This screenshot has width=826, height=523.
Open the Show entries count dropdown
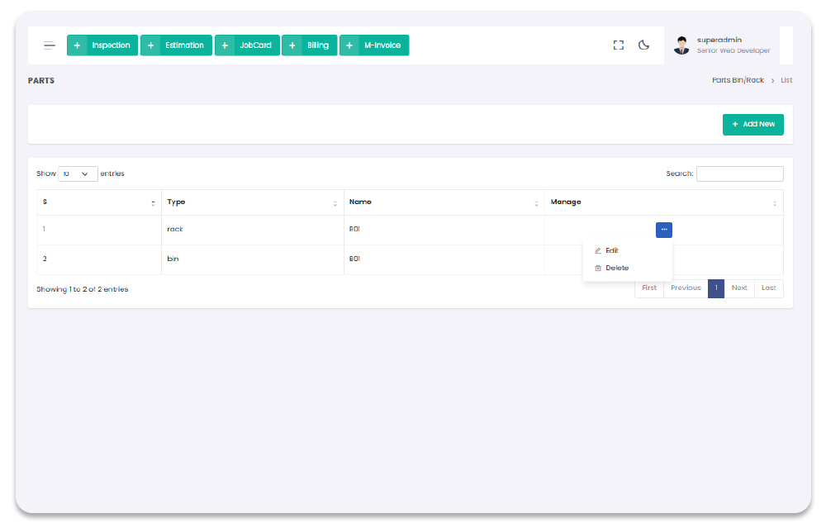coord(78,174)
